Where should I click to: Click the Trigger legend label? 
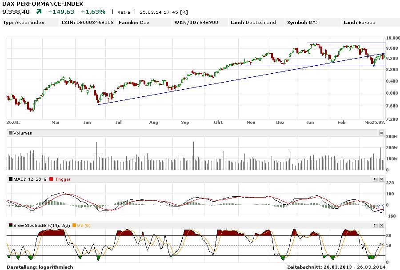click(63, 179)
